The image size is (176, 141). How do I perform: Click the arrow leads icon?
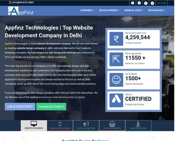(x=116, y=59)
